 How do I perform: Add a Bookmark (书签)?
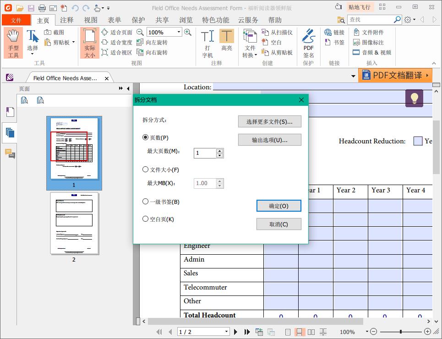pos(334,42)
